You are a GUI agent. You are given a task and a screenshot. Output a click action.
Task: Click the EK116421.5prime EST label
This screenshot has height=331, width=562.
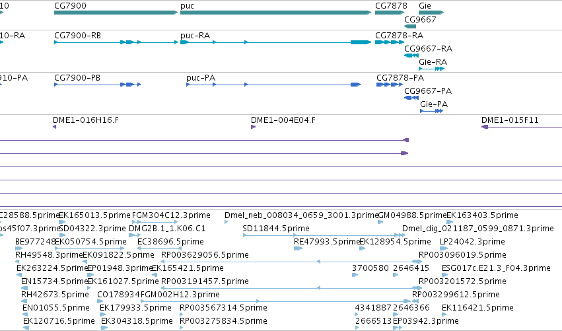[477, 308]
